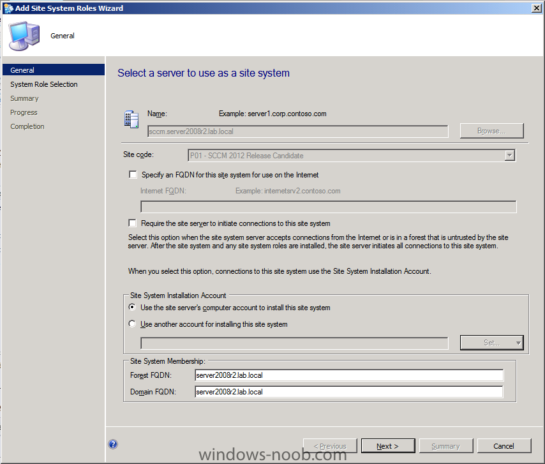This screenshot has height=464, width=545.
Task: Go to System Role Selection step
Action: coord(44,84)
